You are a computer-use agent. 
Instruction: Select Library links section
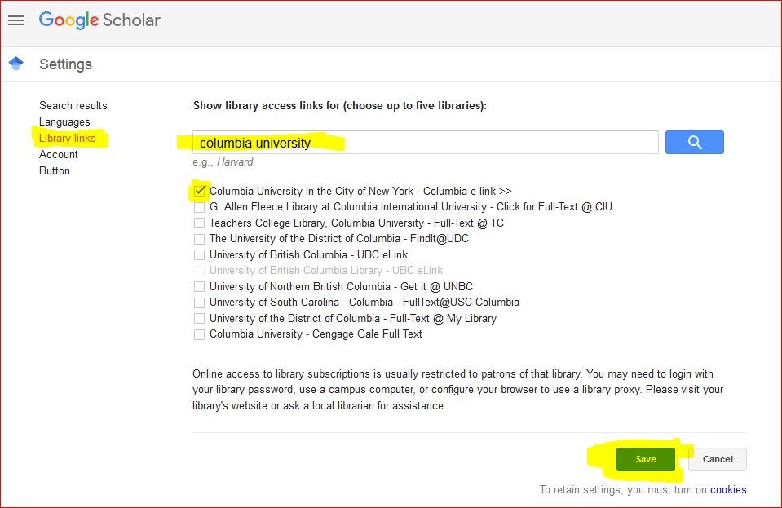tap(68, 138)
